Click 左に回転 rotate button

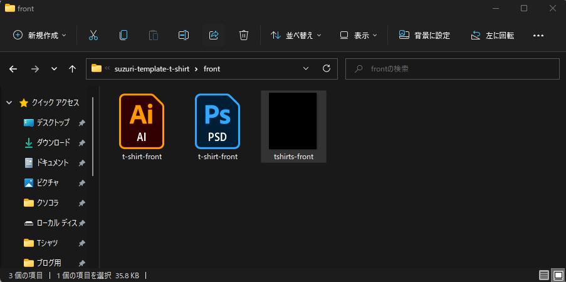coord(493,36)
